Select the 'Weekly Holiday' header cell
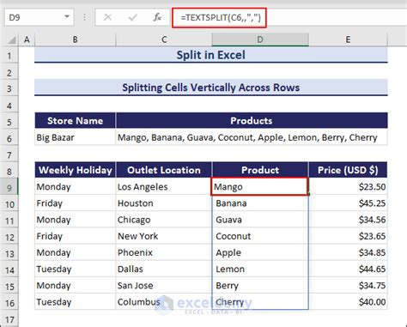The image size is (407, 327). tap(75, 170)
